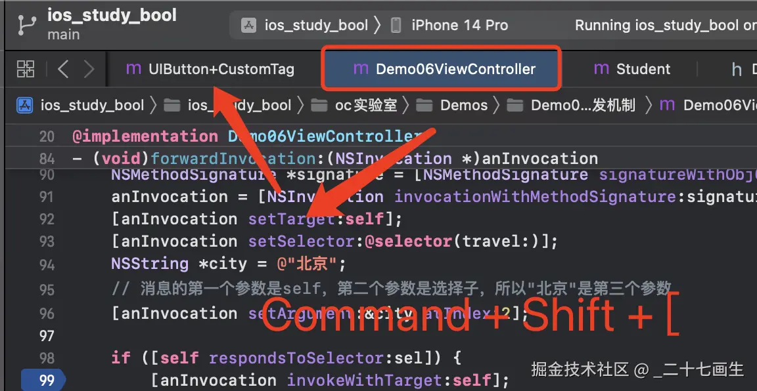Go forward with the right chevron
Image resolution: width=757 pixels, height=391 pixels.
coord(89,69)
